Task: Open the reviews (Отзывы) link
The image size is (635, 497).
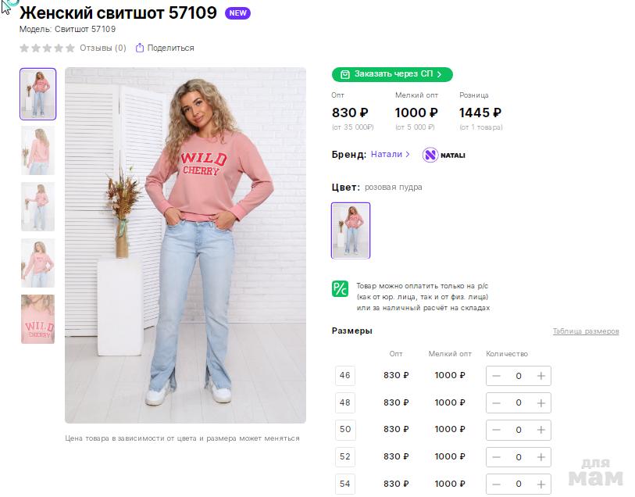Action: click(102, 48)
